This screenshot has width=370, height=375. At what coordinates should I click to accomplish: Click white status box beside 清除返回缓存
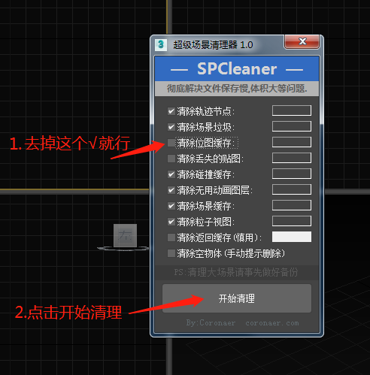(292, 237)
